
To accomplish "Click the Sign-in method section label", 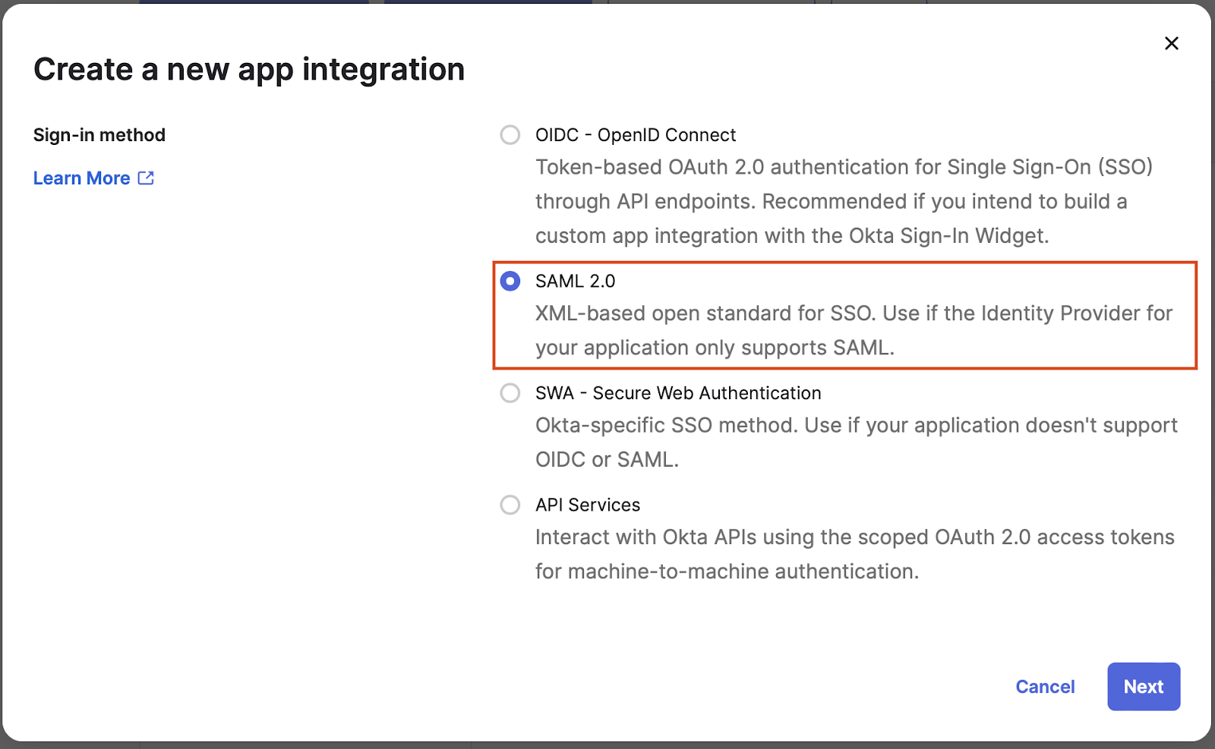I will 99,135.
